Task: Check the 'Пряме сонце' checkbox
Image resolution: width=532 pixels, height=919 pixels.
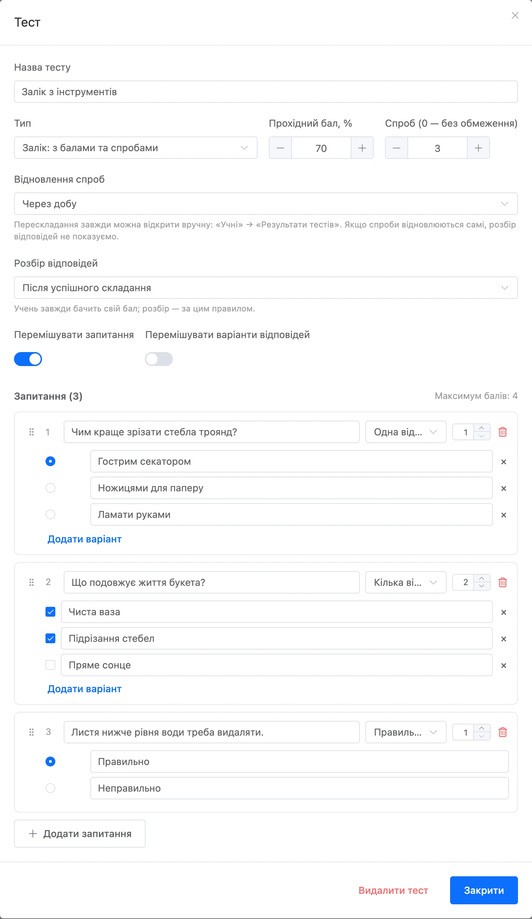Action: 50,665
